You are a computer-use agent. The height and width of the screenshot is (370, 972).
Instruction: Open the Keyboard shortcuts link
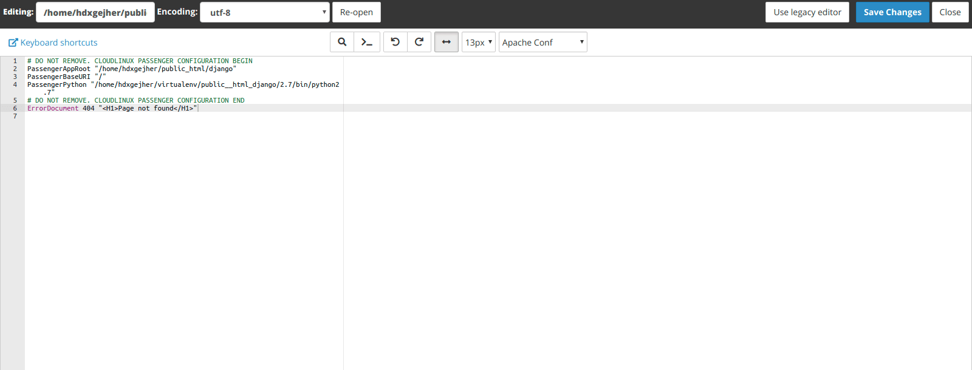click(59, 43)
